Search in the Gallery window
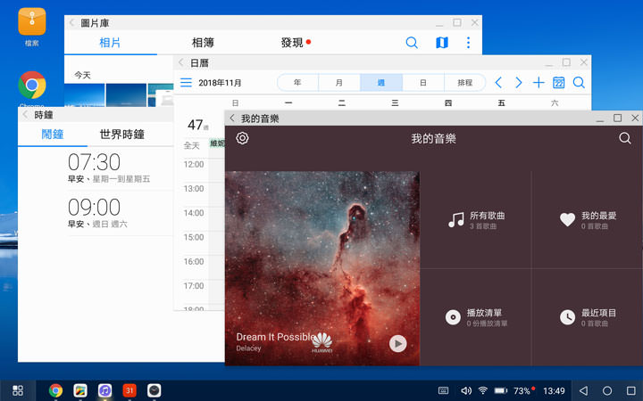The width and height of the screenshot is (643, 401). pyautogui.click(x=412, y=43)
